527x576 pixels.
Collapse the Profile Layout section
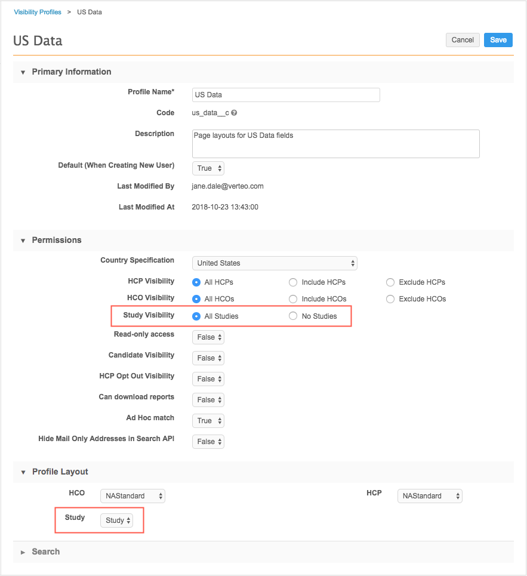pyautogui.click(x=23, y=472)
